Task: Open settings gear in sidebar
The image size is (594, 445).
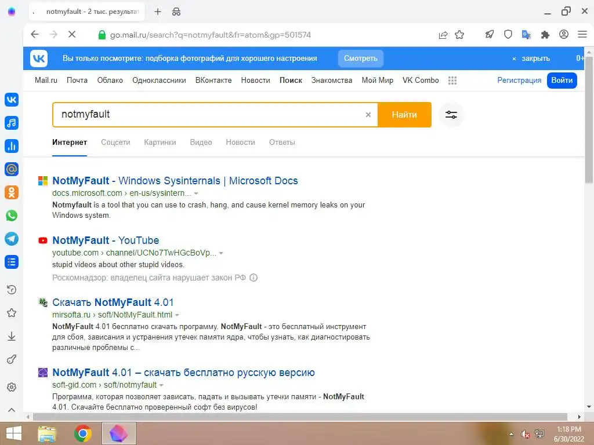Action: coord(12,387)
